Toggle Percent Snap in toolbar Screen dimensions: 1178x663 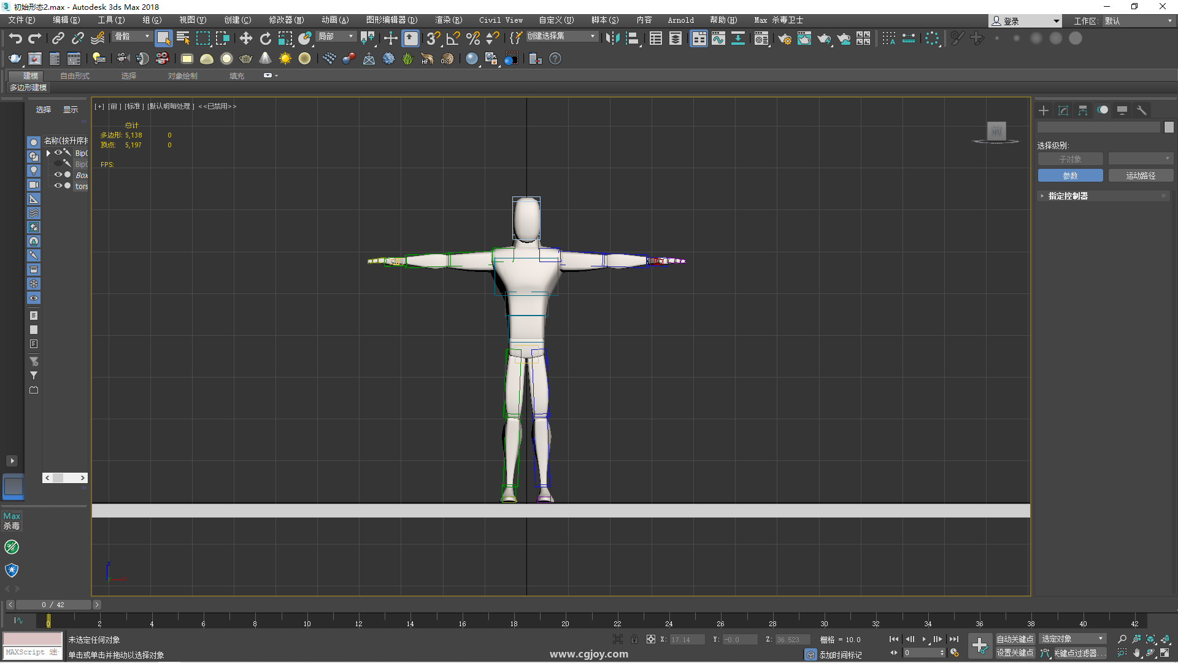click(x=472, y=39)
